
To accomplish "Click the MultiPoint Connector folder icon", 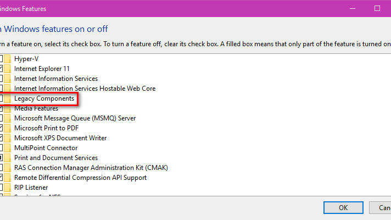I will click(8, 148).
